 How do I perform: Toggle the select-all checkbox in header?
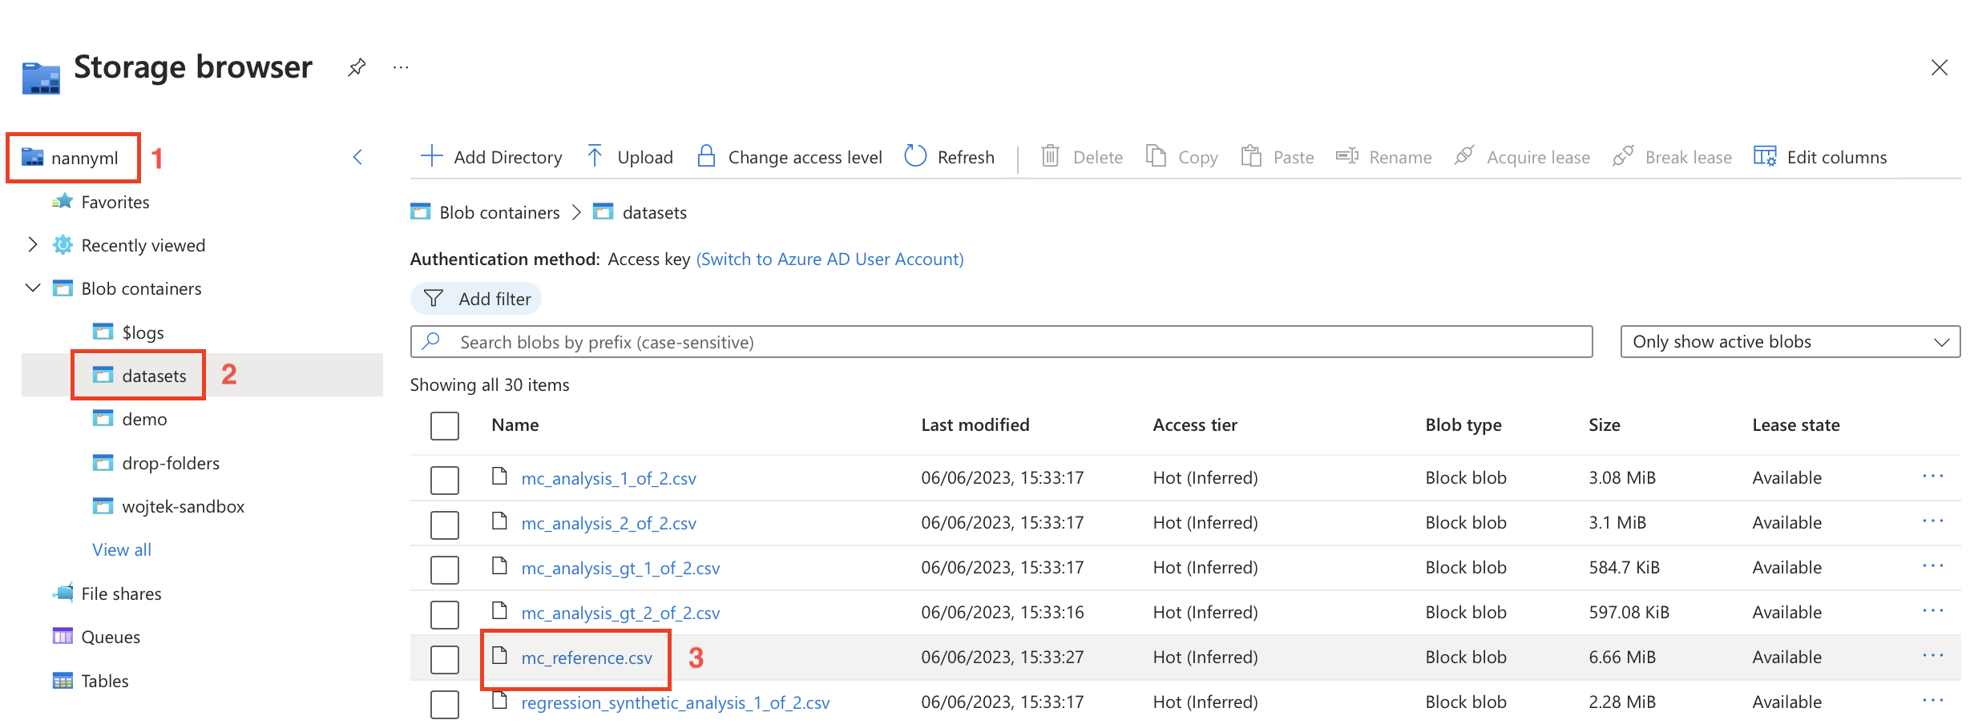click(445, 426)
